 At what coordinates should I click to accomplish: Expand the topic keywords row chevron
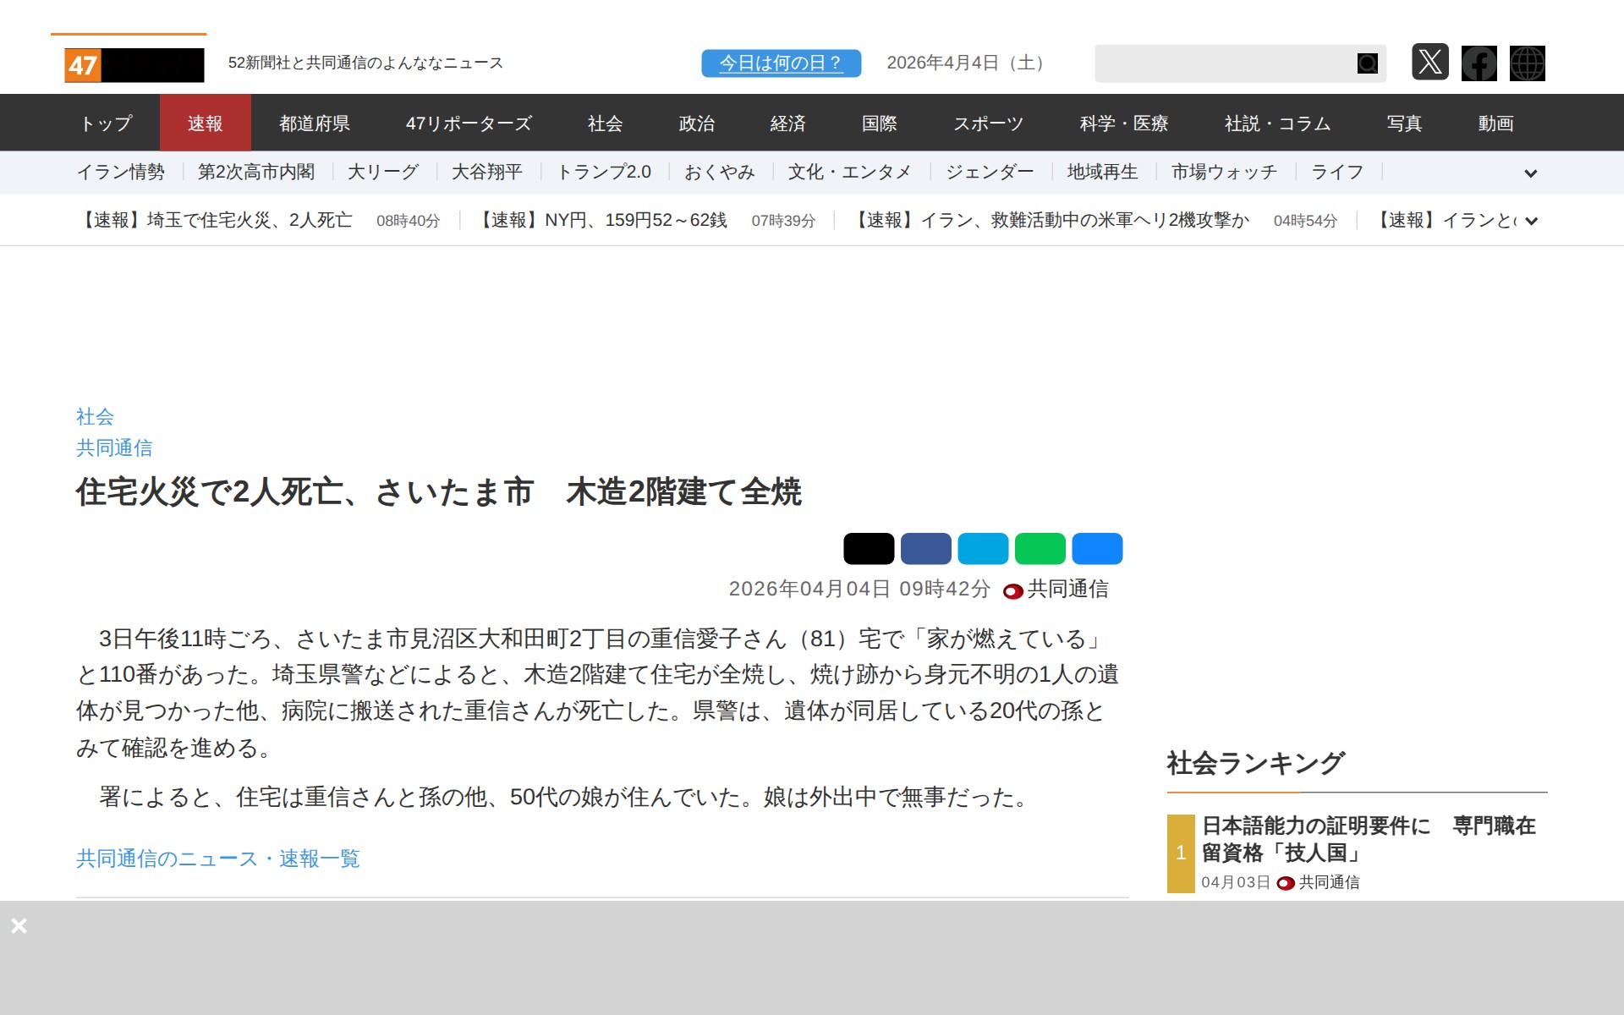pos(1530,173)
